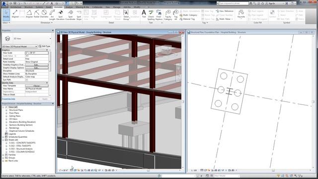The width and height of the screenshot is (318, 179).
Task: Select the Material Tag tool
Action: tap(187, 19)
